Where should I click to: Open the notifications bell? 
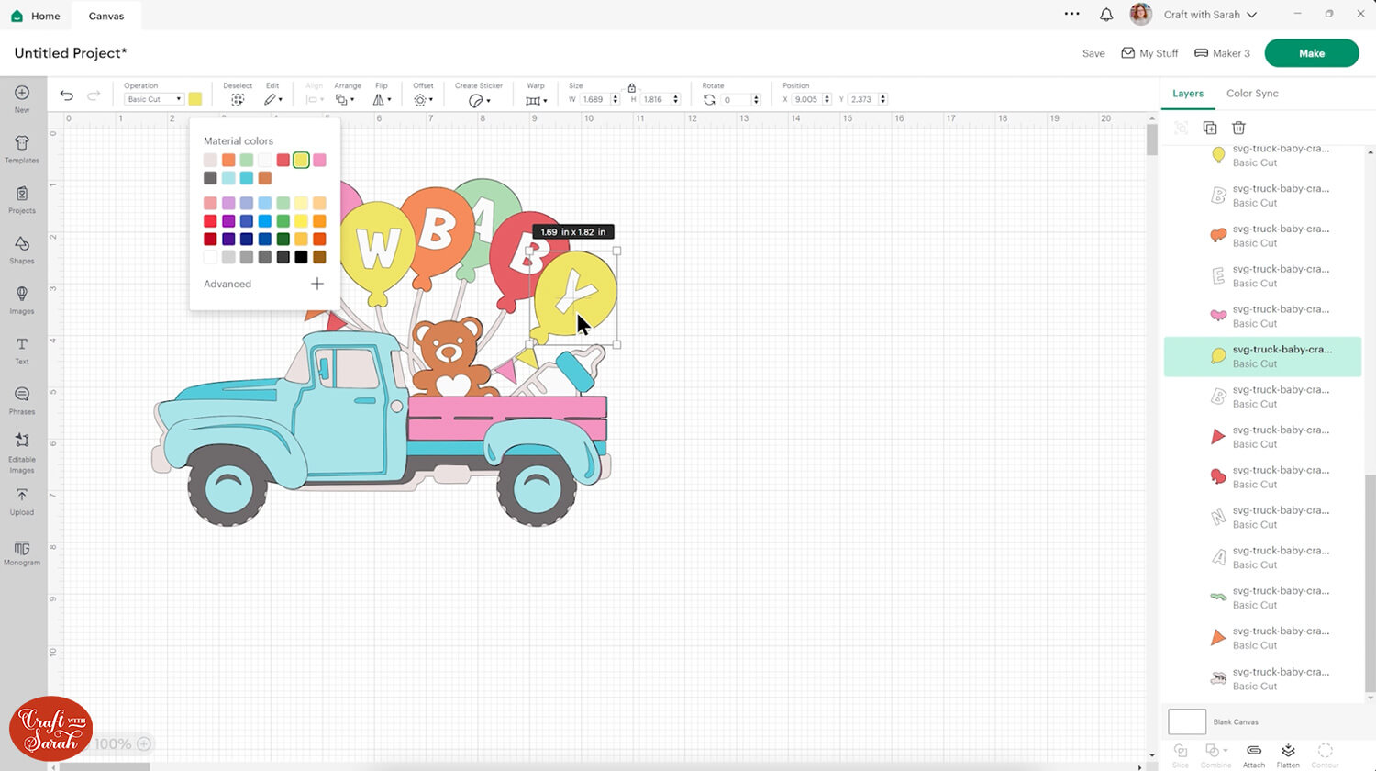click(x=1106, y=15)
